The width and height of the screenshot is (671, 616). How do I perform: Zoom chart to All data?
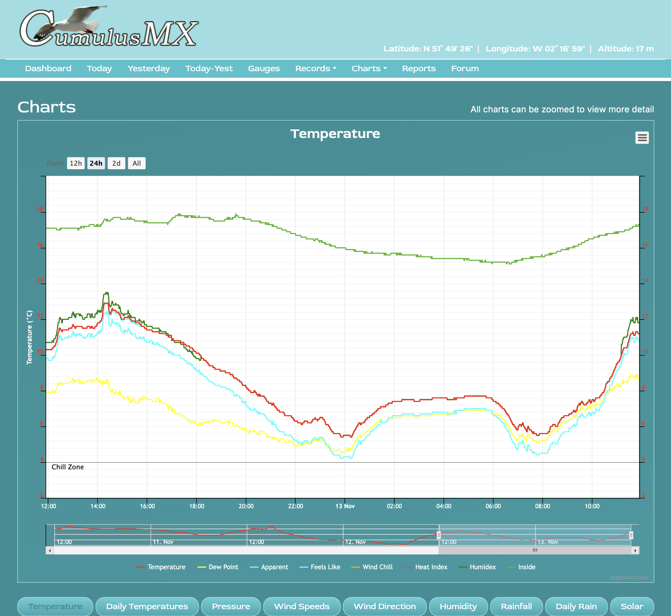(x=136, y=163)
